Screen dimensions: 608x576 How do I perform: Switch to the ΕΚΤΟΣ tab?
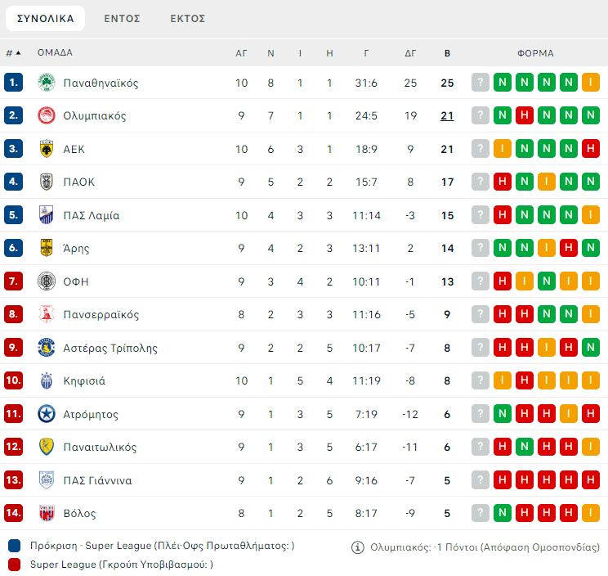pyautogui.click(x=188, y=18)
